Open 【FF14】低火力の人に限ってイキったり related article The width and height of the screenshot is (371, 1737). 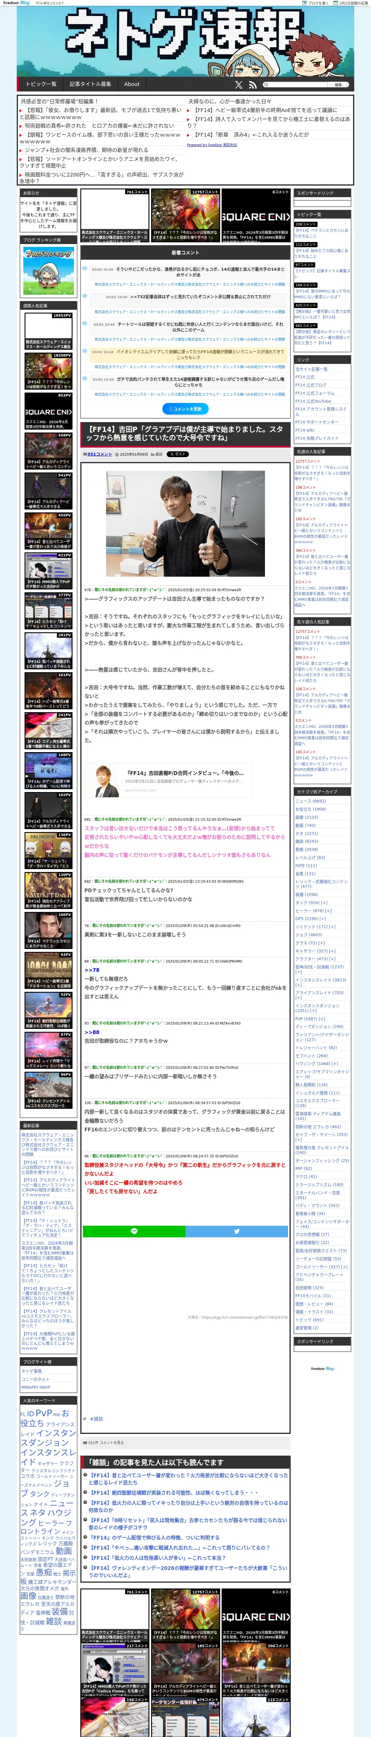(x=188, y=1506)
